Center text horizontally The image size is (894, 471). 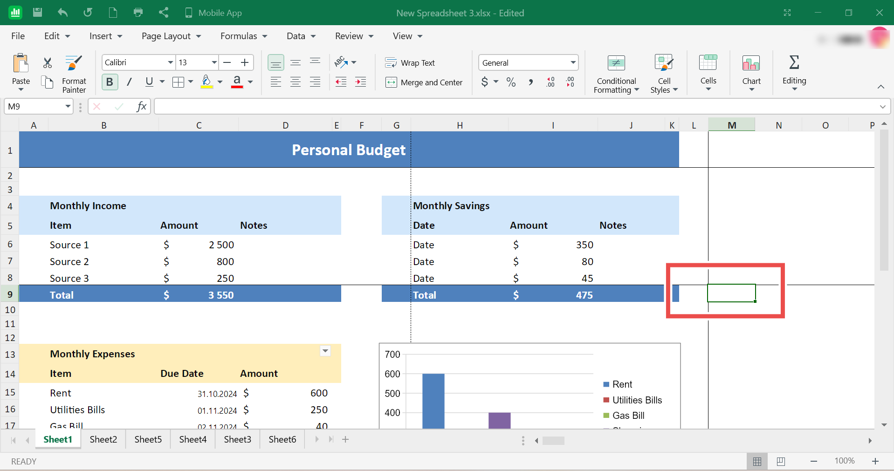[x=296, y=82]
